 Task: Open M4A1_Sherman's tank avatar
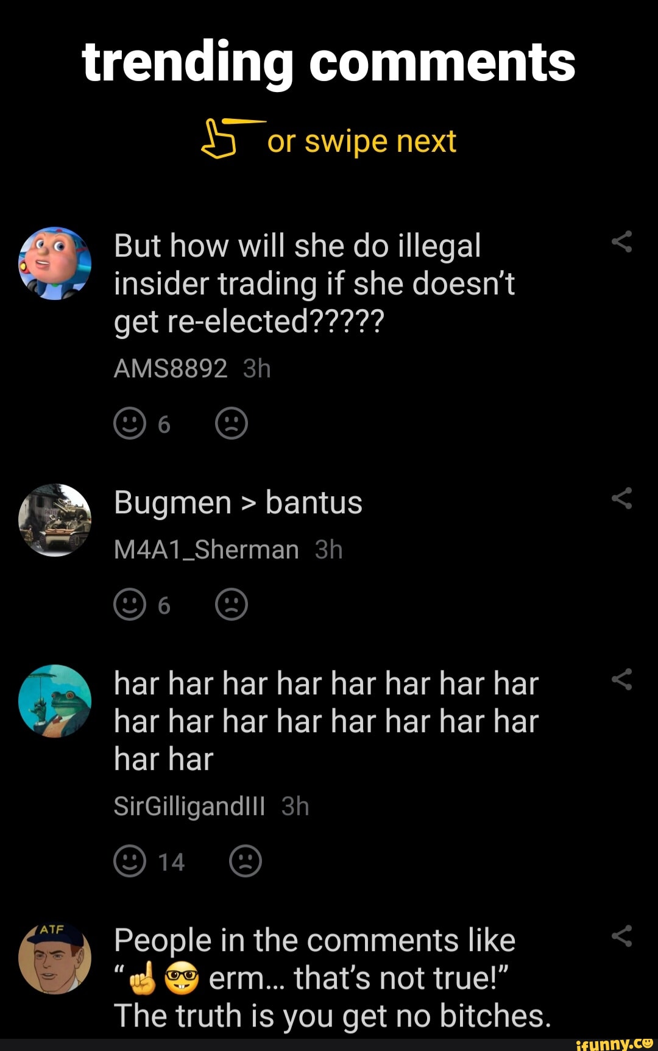(x=55, y=520)
